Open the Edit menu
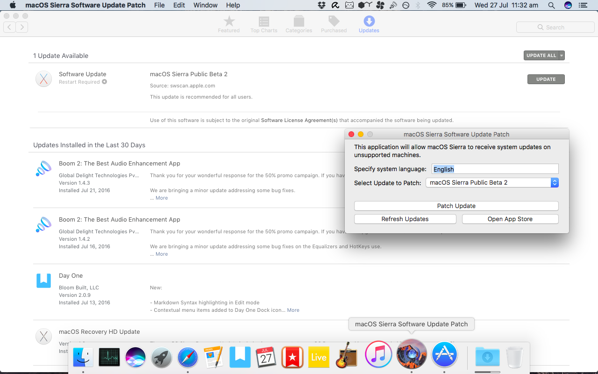This screenshot has width=598, height=374. [179, 5]
